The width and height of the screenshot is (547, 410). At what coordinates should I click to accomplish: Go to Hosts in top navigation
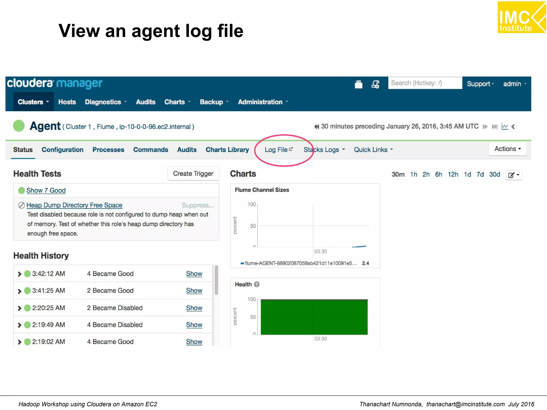(67, 102)
